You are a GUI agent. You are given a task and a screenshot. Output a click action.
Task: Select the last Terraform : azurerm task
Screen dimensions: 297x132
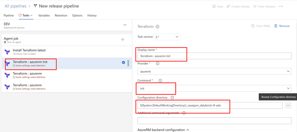point(67,87)
